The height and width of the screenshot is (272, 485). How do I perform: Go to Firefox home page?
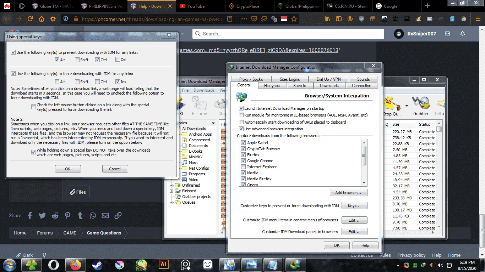pyautogui.click(x=42, y=19)
